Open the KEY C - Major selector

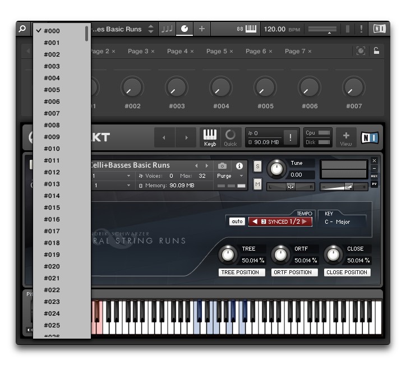point(338,222)
